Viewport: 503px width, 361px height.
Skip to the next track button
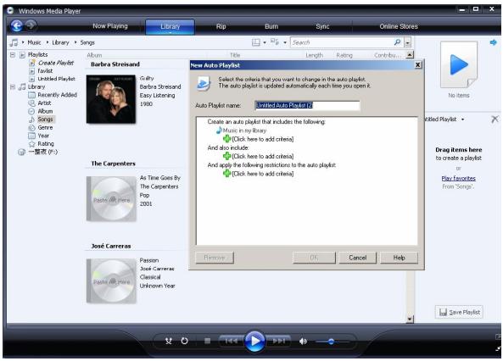pos(279,342)
